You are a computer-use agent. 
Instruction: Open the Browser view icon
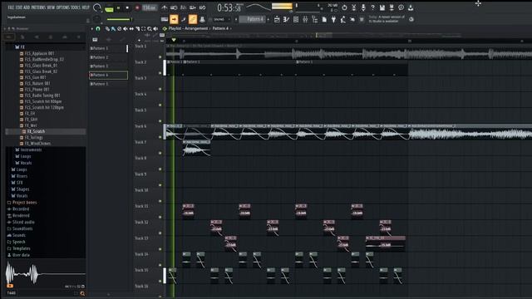(315, 20)
